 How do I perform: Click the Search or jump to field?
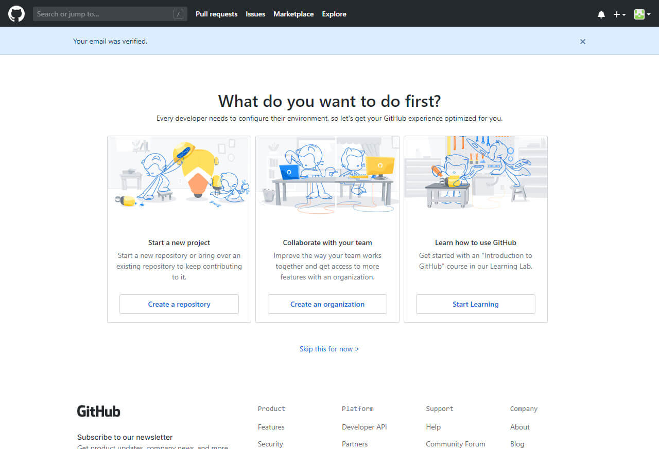pyautogui.click(x=110, y=14)
